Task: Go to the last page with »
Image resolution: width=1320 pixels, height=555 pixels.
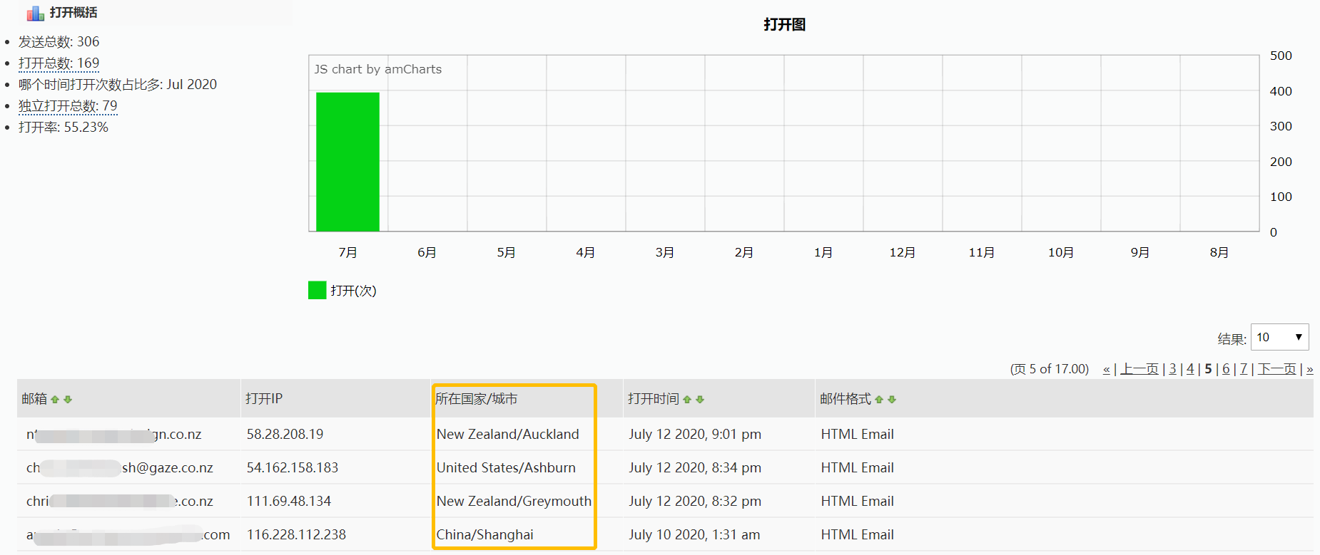Action: click(x=1309, y=369)
